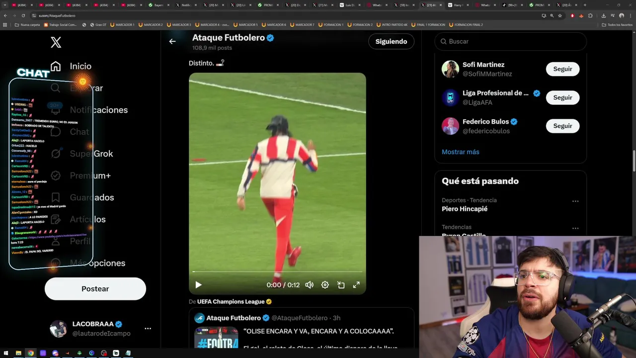This screenshot has height=358, width=636.
Task: Open MARCADOR 1 bookmark
Action: pos(122,24)
